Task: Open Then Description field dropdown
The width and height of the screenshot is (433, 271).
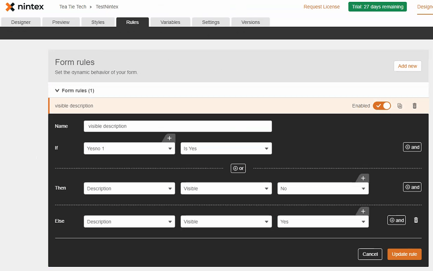Action: 129,188
